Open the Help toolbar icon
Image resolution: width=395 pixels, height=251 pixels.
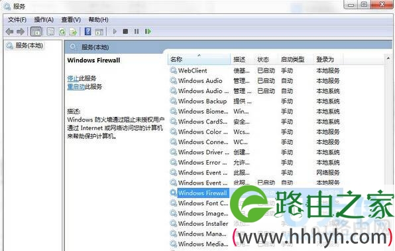pos(87,32)
